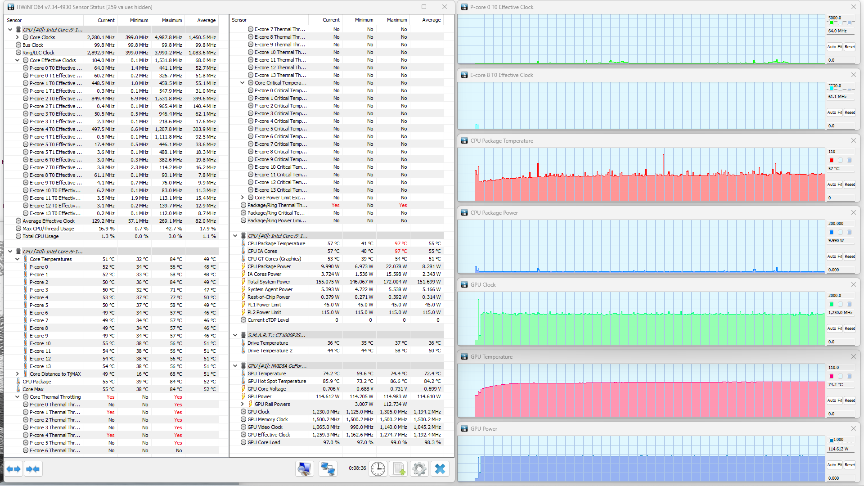Open sensor settings gear icon
Image resolution: width=864 pixels, height=486 pixels.
(x=419, y=469)
